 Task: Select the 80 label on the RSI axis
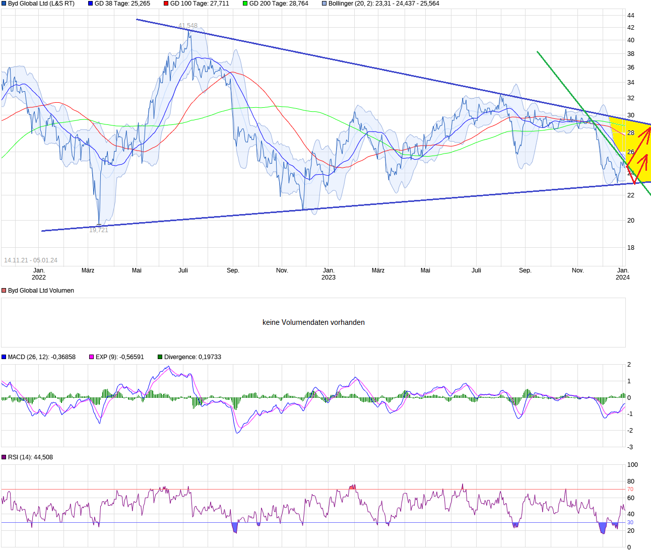point(631,481)
